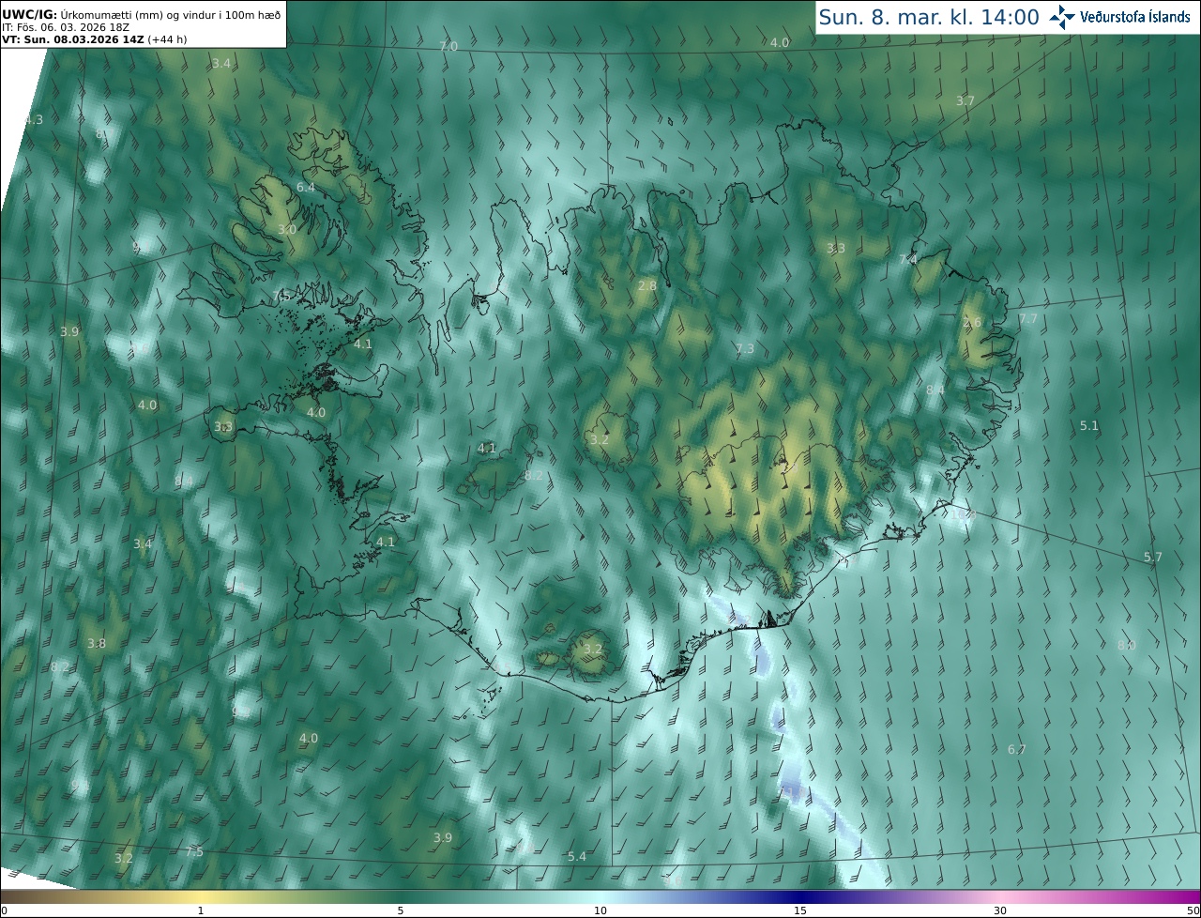Pick the dark navy segment of the color scale
1201x918 pixels.
click(x=800, y=896)
